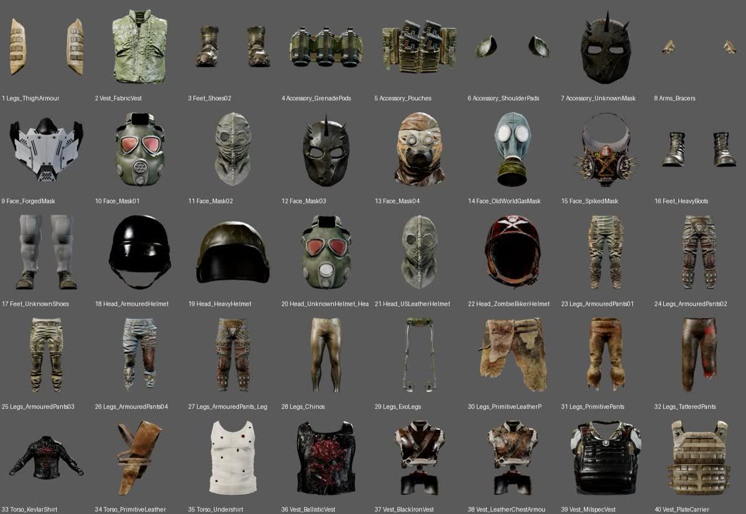Click the Vest_PlateCarrier icon
This screenshot has width=746, height=514.
699,457
